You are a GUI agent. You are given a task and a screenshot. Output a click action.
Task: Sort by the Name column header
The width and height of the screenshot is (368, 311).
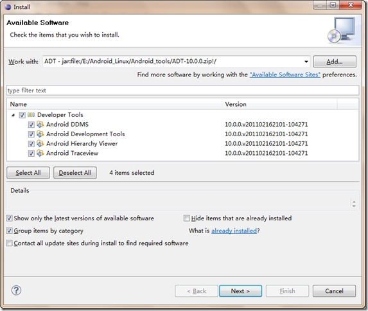pos(114,104)
